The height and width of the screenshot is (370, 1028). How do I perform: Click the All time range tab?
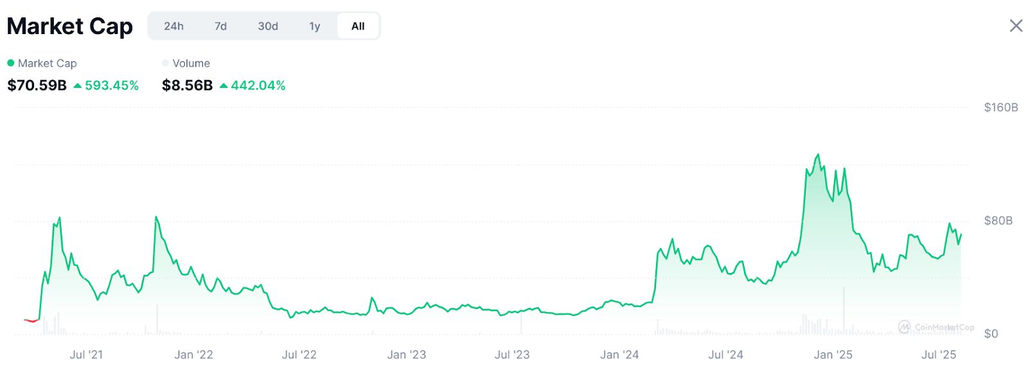coord(358,26)
